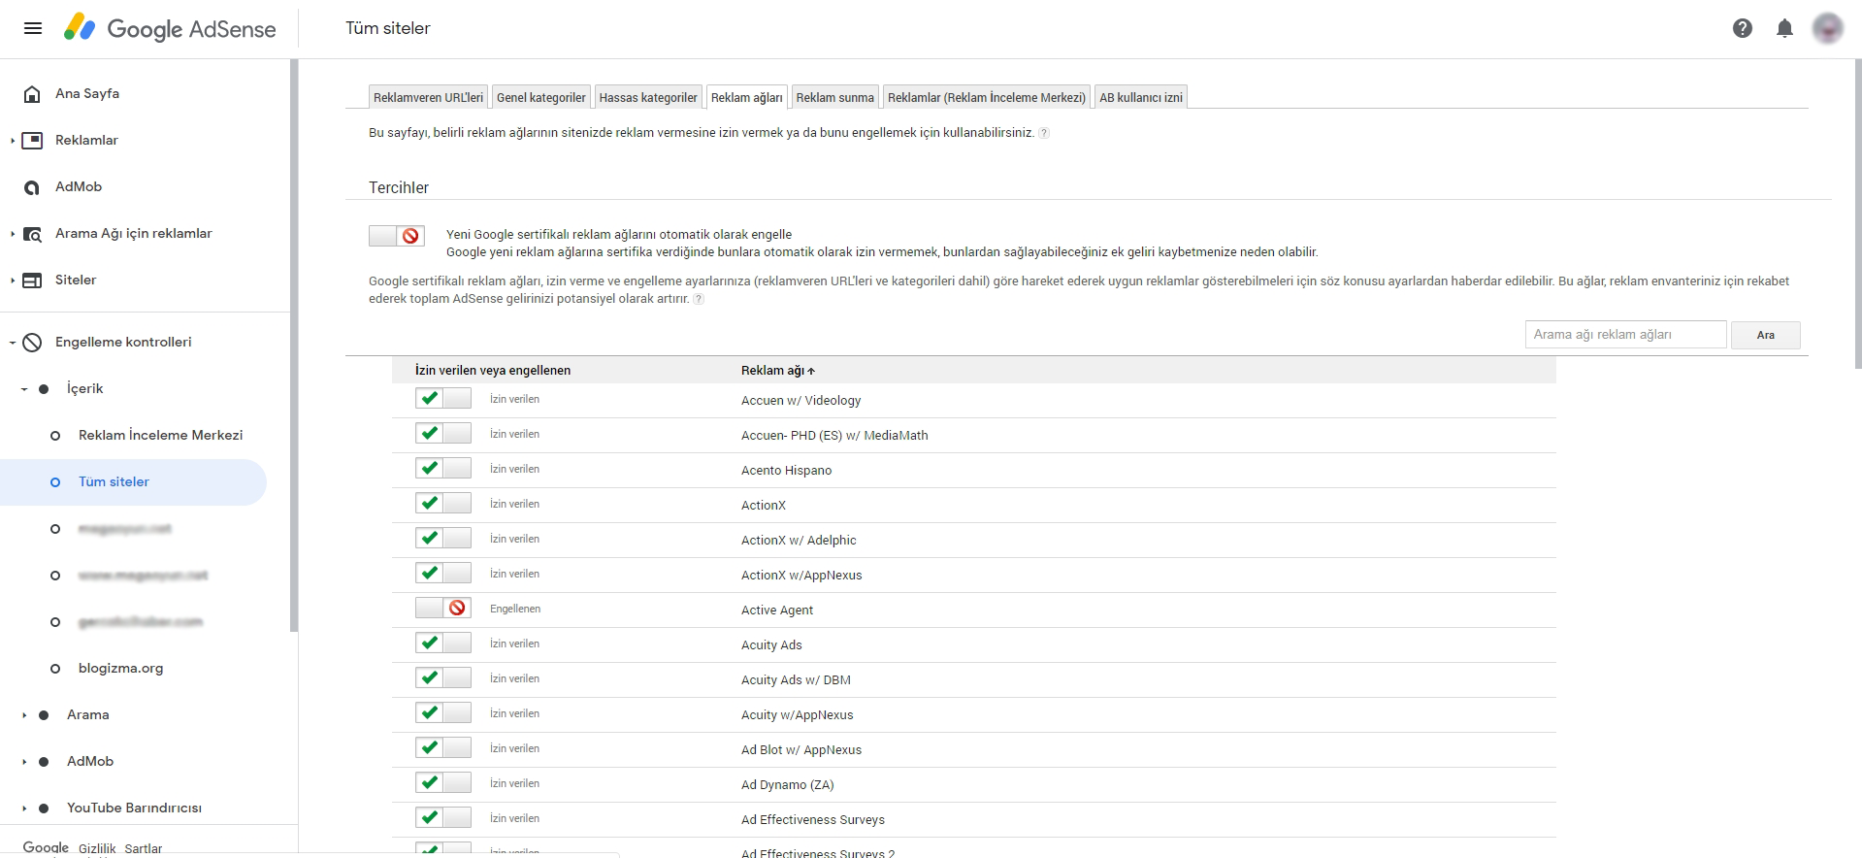Click the AdMob sidebar icon

coord(32,187)
